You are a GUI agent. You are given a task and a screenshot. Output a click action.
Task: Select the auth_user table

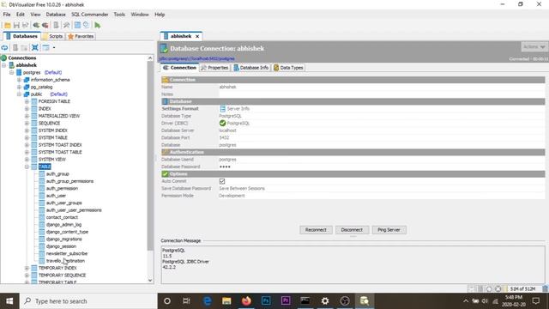[56, 196]
